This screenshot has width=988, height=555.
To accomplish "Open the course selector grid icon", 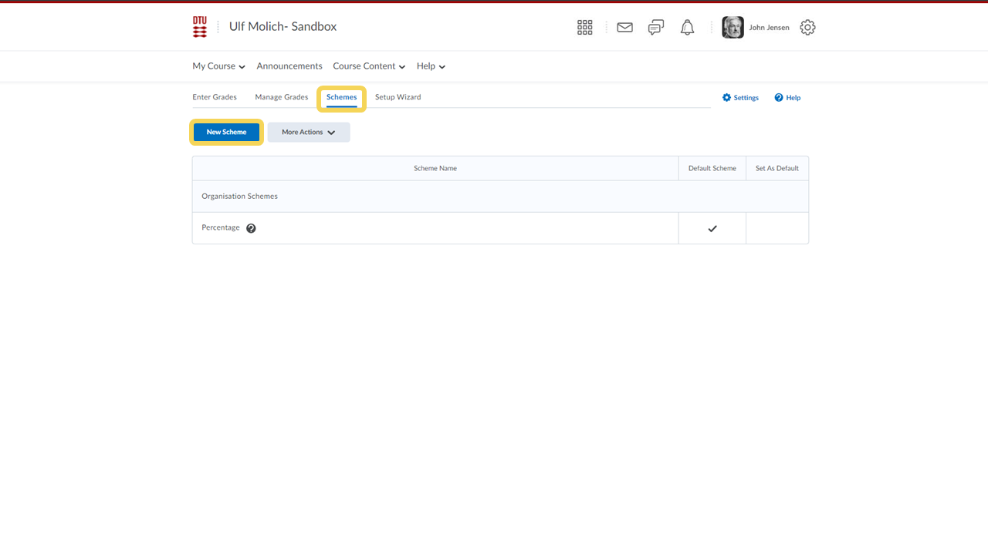I will pyautogui.click(x=585, y=28).
